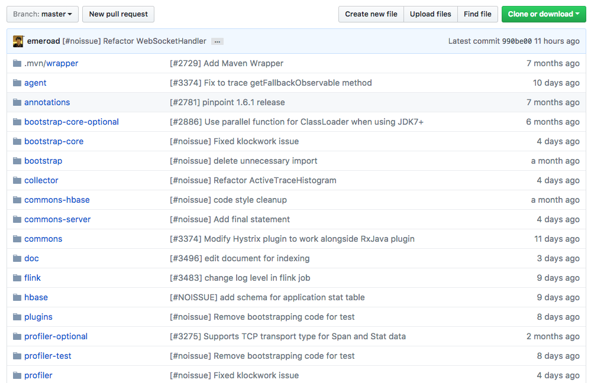591x383 pixels.
Task: Click folder icon next to doc
Action: pos(17,258)
